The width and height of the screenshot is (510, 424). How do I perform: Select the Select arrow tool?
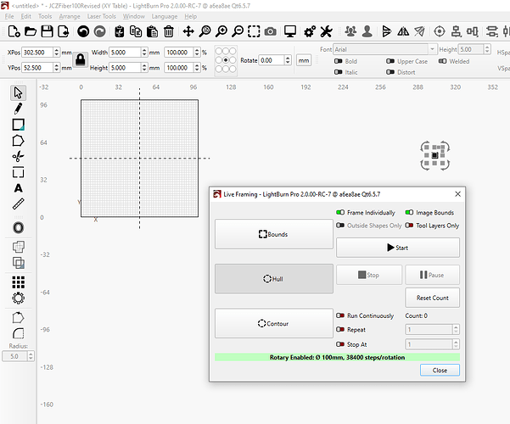coord(18,93)
